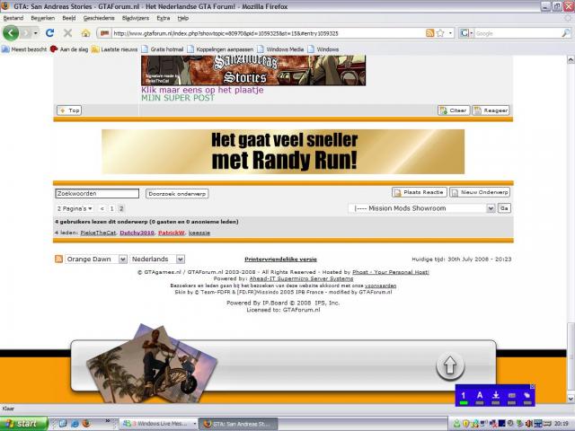Click the Doorzoek onderwerp button

(x=178, y=193)
